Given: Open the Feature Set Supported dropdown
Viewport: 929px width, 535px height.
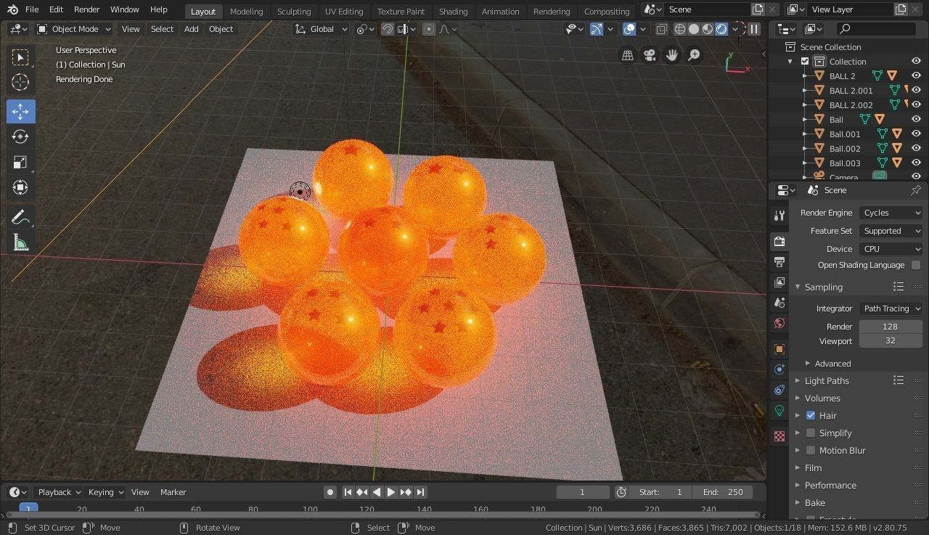Looking at the screenshot, I should (891, 231).
